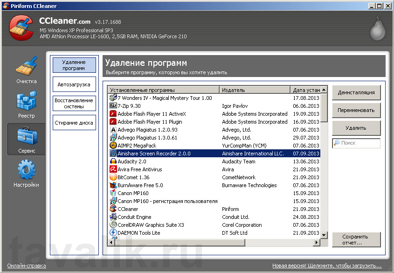
Task: Click the Adobe Flash Player 11 Plugin icon
Action: tap(113, 122)
